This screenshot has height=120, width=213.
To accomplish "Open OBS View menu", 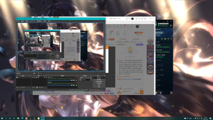I will [x=27, y=21].
